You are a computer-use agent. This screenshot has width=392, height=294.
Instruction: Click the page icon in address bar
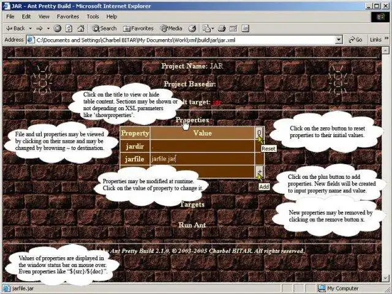point(31,40)
